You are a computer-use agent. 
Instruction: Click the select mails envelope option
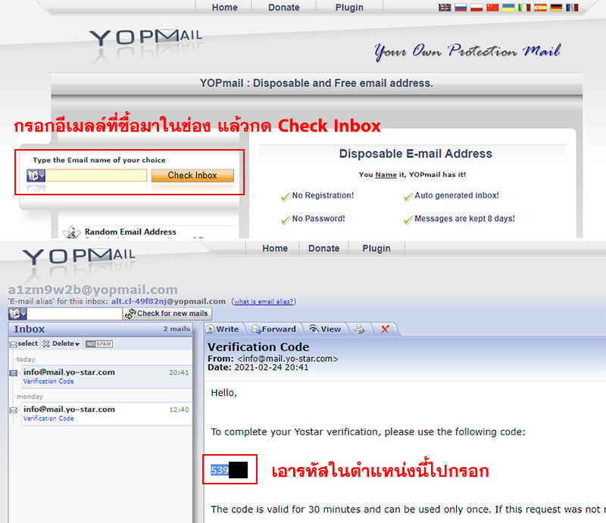click(24, 344)
